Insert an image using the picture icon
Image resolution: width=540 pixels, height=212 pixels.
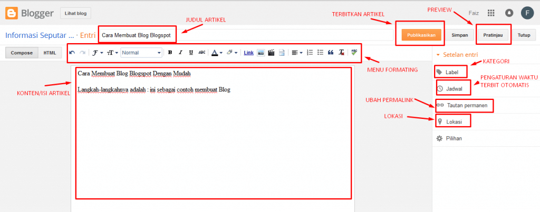coord(261,53)
